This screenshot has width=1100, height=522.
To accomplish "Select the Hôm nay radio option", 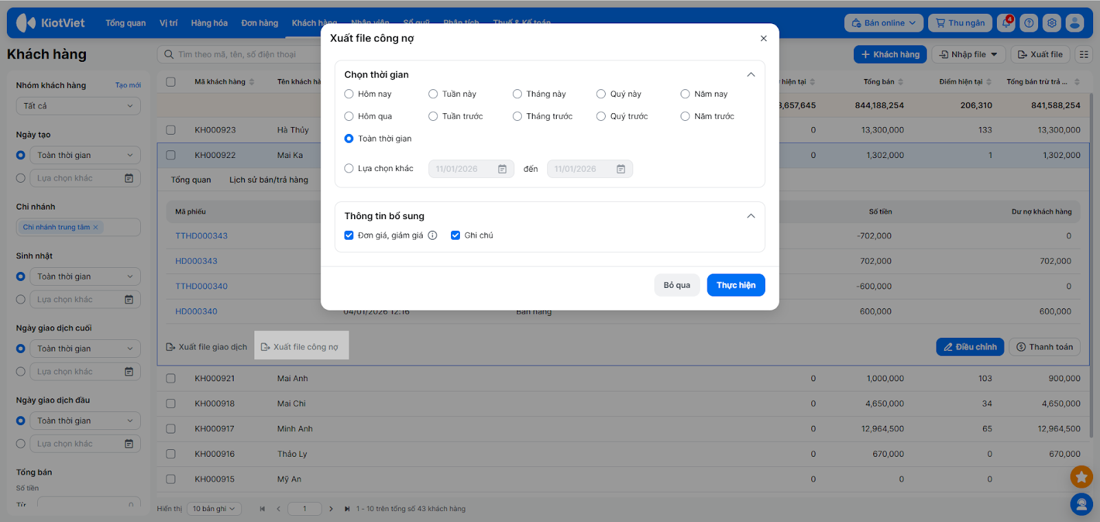I will point(349,94).
